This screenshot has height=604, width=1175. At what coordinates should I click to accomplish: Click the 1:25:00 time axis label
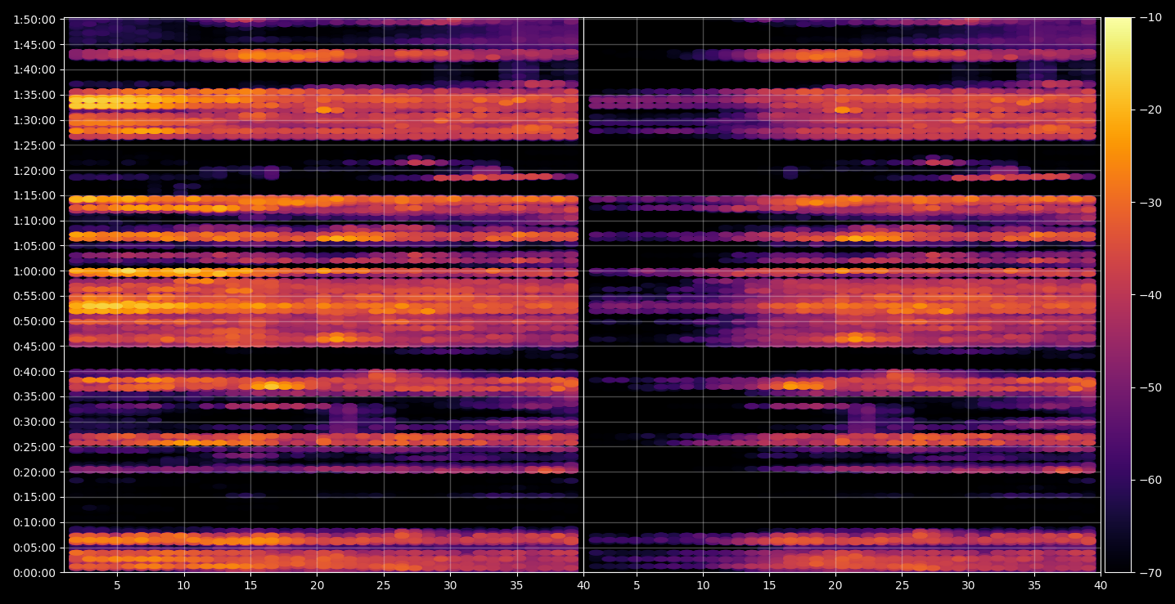[x=34, y=145]
